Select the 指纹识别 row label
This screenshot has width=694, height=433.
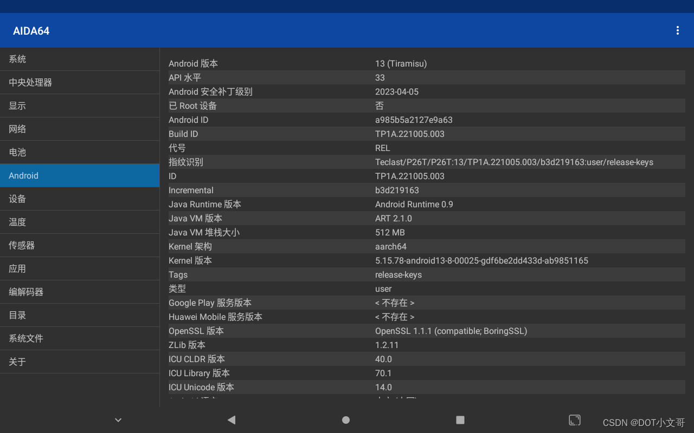coord(186,162)
